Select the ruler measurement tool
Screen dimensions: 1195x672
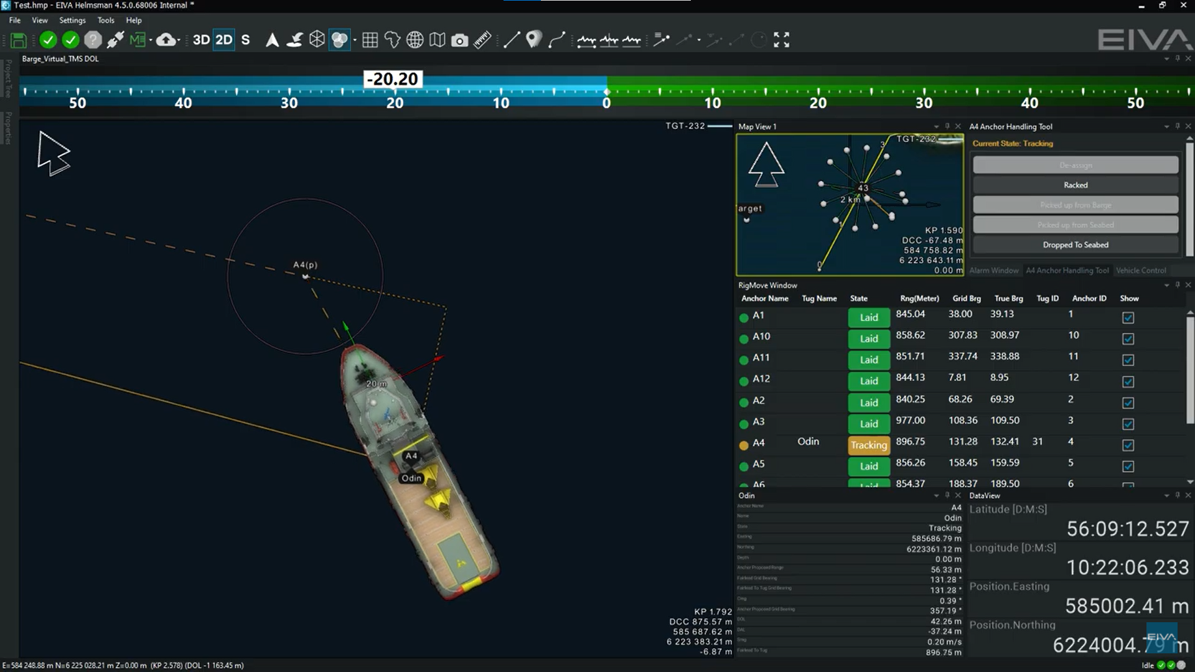pos(482,40)
